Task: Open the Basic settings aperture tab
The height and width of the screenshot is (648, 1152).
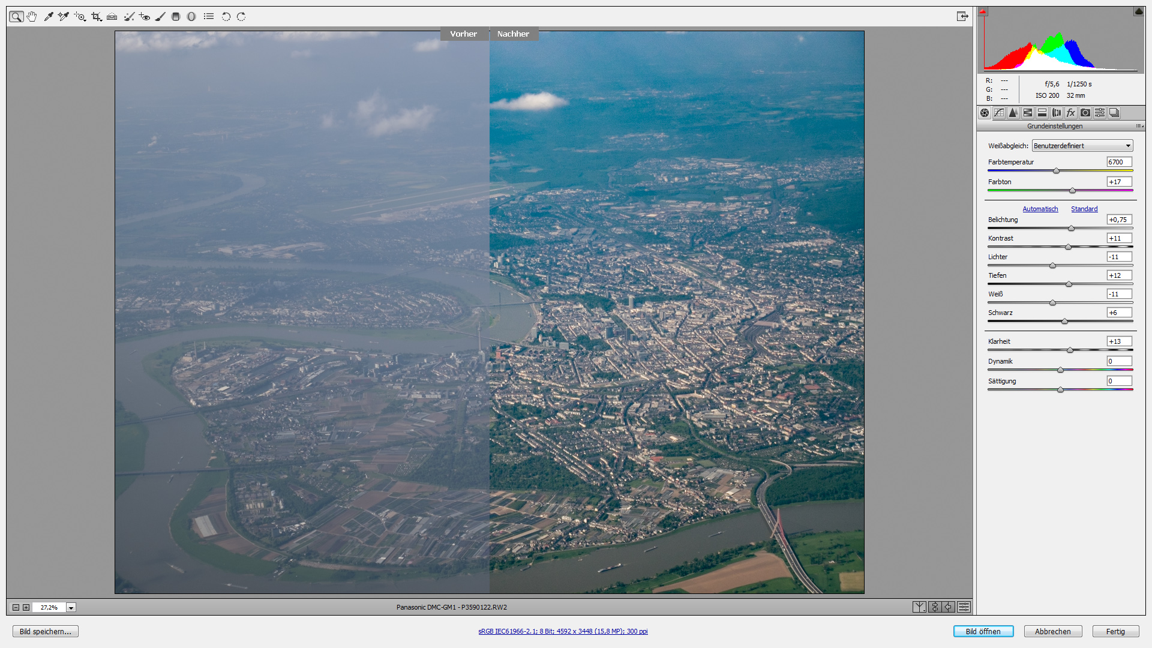Action: pos(985,113)
